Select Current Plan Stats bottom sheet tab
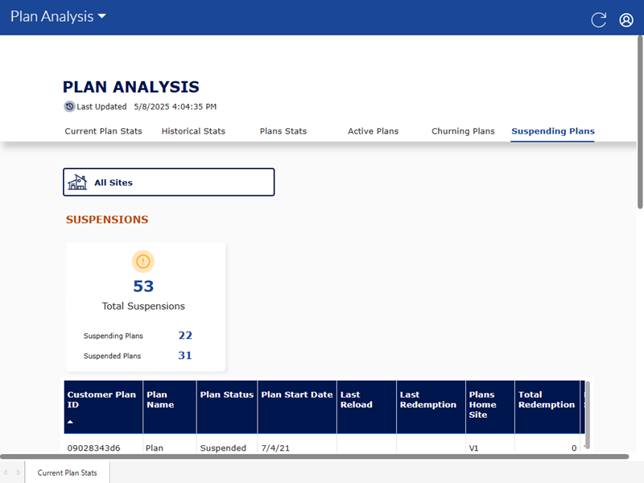The image size is (644, 483). (68, 473)
